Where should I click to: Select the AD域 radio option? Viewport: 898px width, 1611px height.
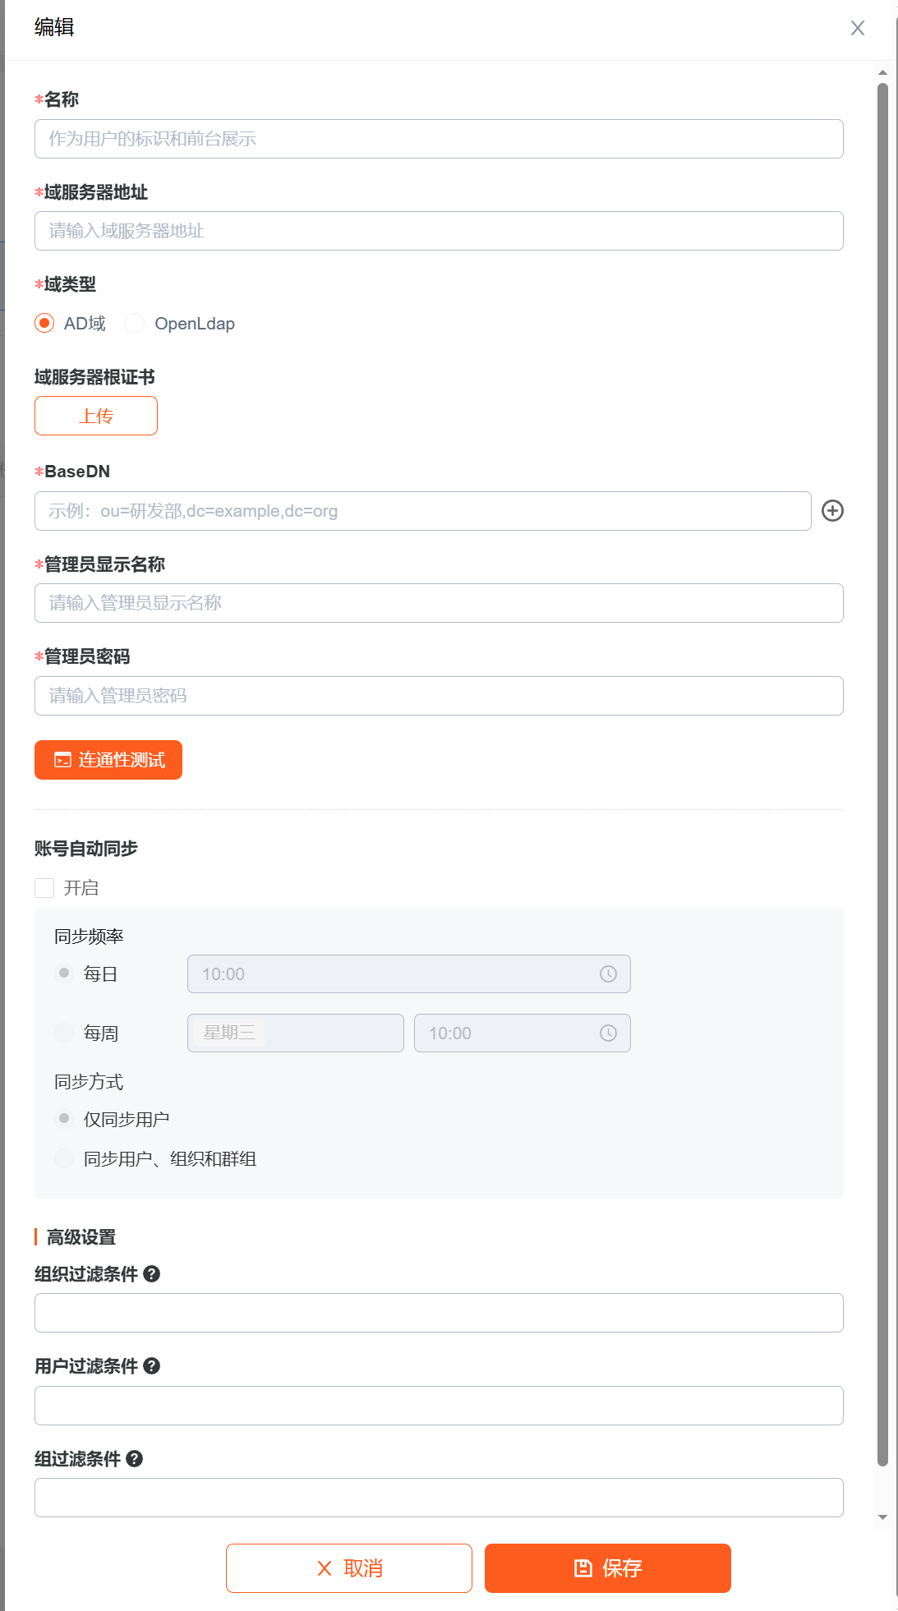click(x=45, y=324)
